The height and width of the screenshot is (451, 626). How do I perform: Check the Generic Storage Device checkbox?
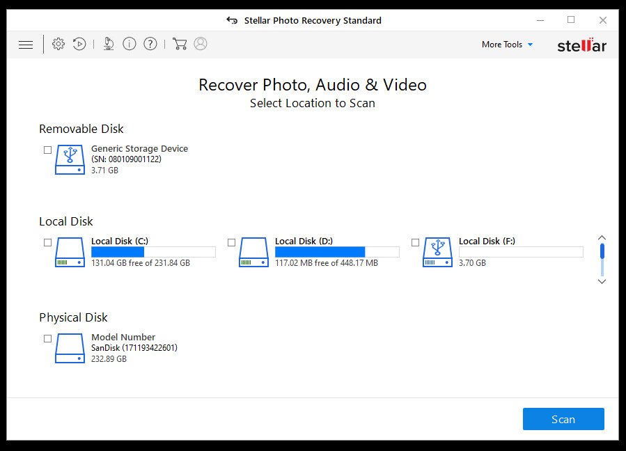[47, 150]
